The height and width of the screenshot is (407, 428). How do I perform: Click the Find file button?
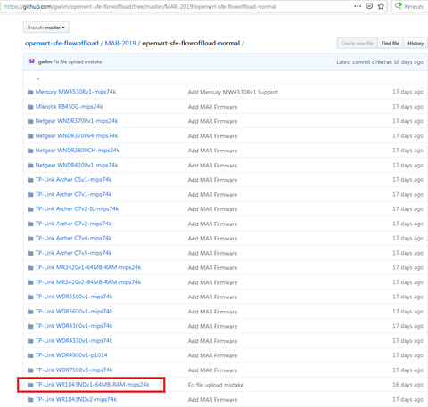tap(391, 43)
